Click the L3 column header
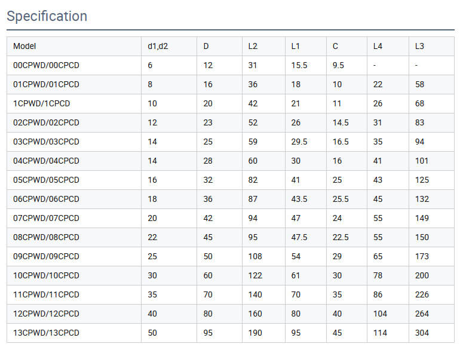Image resolution: width=460 pixels, height=347 pixels. (419, 46)
